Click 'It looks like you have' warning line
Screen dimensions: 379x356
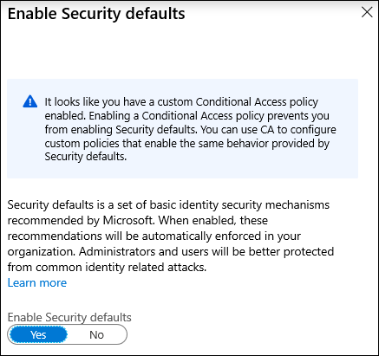pyautogui.click(x=181, y=102)
